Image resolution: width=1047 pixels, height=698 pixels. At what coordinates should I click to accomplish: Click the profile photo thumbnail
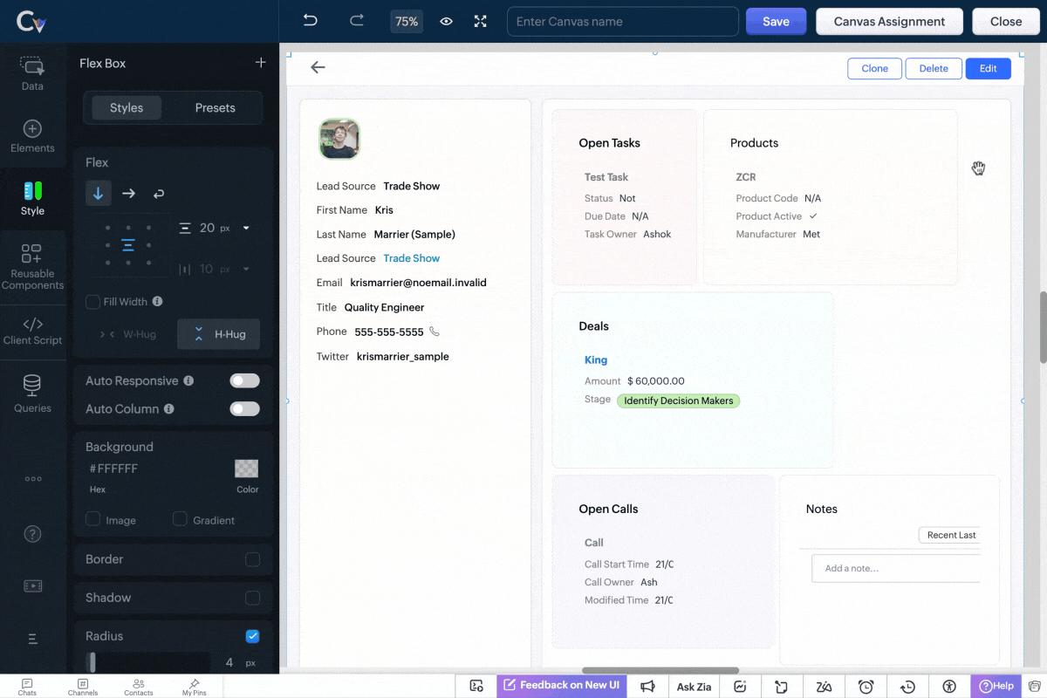pos(339,139)
